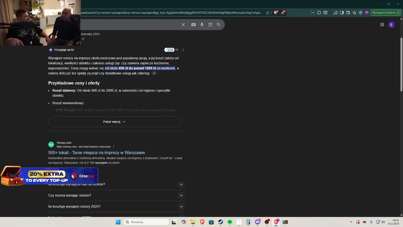
Task: Click the 'Koszt weekendowy:' bullet text
Action: pyautogui.click(x=68, y=103)
